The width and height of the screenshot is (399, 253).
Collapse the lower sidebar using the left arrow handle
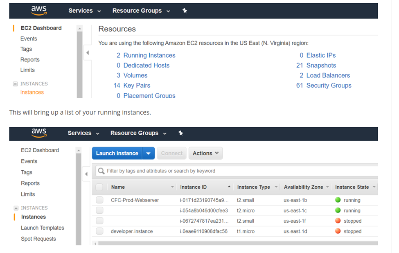[86, 174]
